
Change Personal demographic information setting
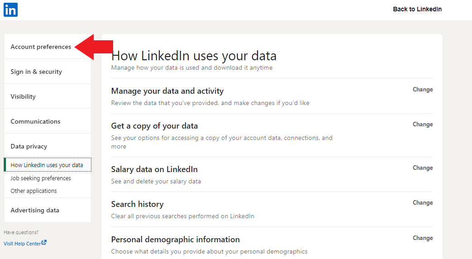click(422, 238)
